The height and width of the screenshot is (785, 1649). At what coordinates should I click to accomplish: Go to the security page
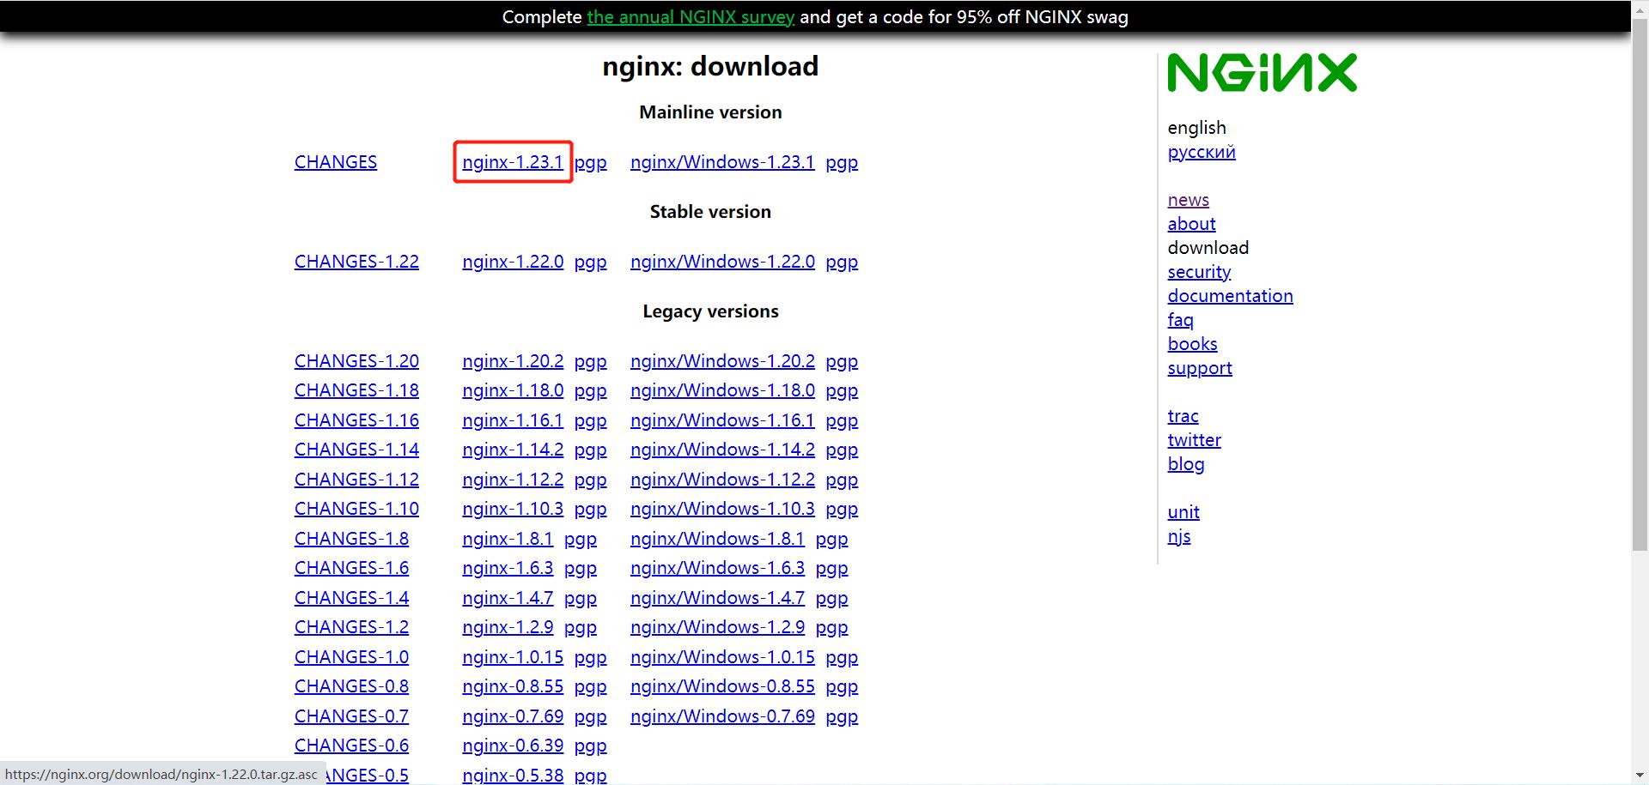pos(1199,272)
